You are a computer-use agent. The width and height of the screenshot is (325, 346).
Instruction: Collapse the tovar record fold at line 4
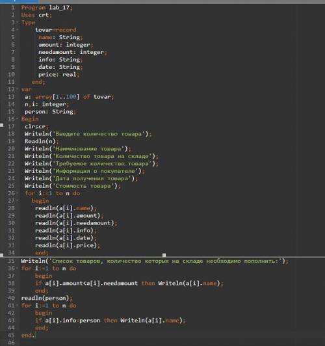(x=18, y=30)
